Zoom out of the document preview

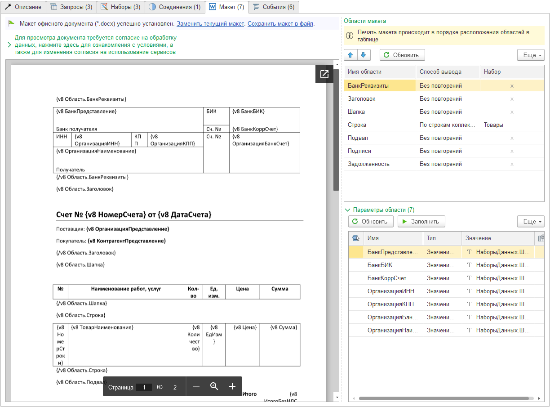coord(196,386)
